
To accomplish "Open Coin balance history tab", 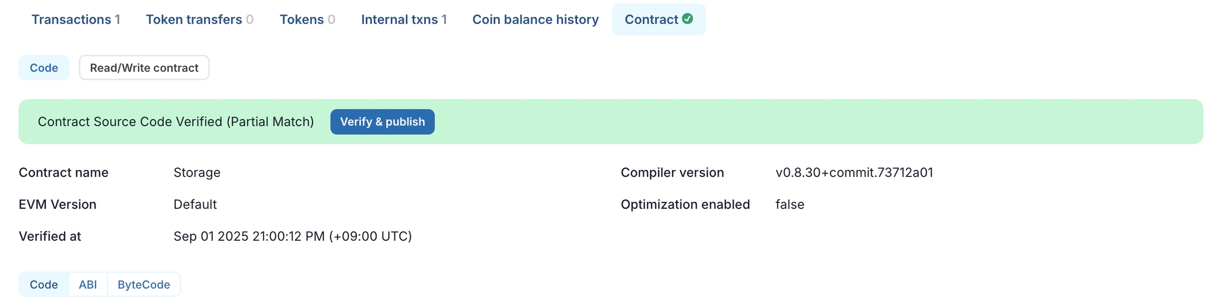I will [535, 20].
